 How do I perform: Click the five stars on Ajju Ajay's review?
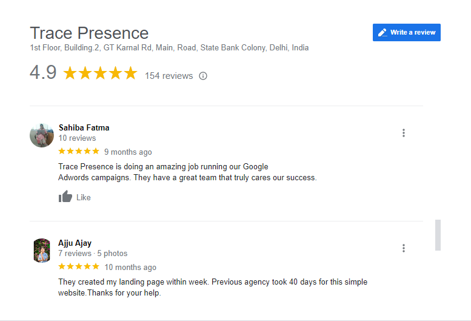79,266
